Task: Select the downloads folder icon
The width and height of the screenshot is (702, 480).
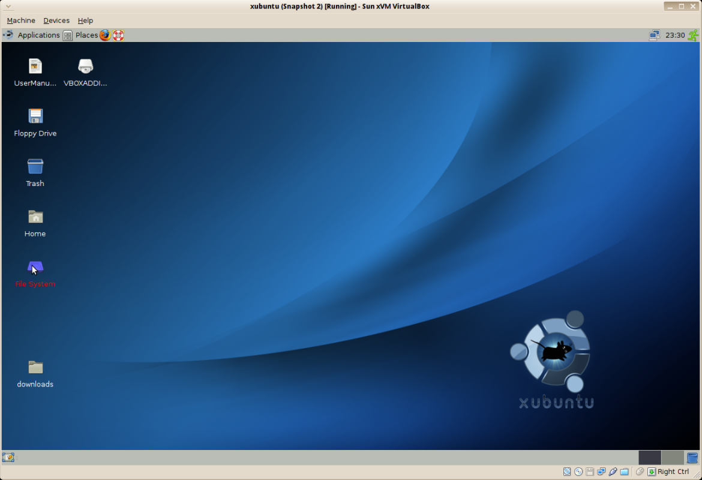Action: point(35,373)
